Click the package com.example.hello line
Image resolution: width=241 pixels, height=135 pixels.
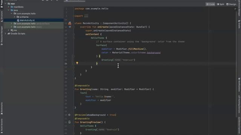(x=92, y=9)
